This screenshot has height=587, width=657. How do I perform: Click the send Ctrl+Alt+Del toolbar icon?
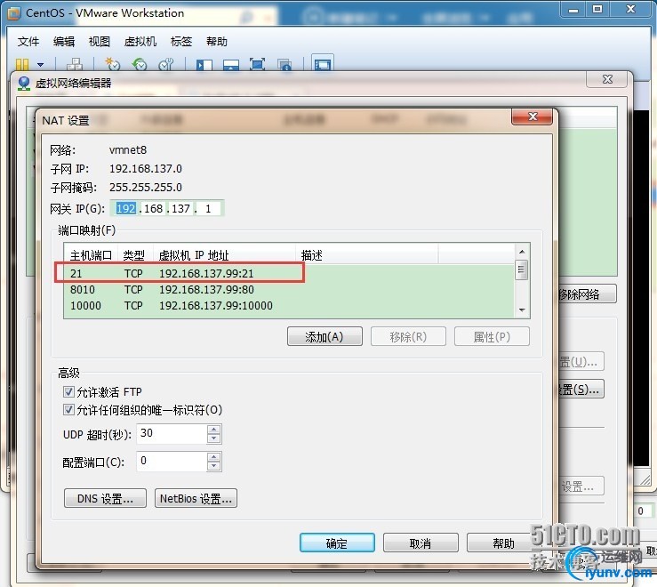coord(75,64)
